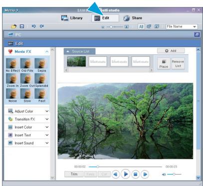Filter by video files icon
The width and height of the screenshot is (203, 186).
tap(149, 26)
